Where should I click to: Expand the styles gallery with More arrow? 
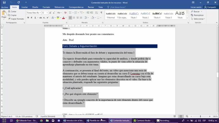point(187,18)
